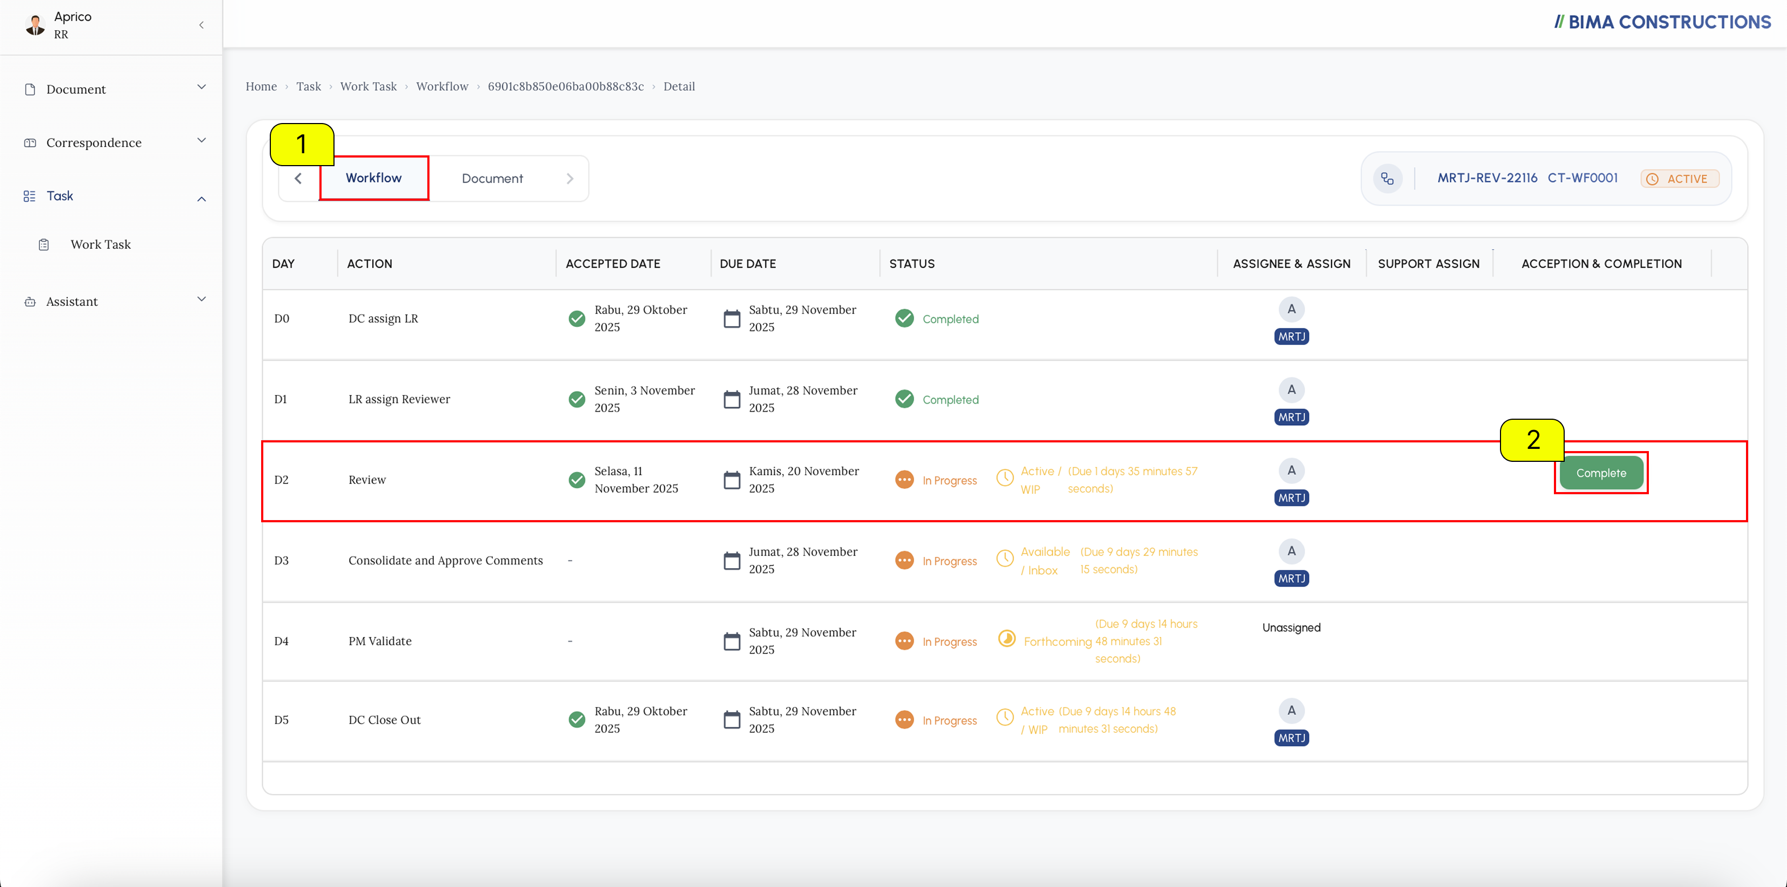This screenshot has height=887, width=1787.
Task: Open Work Task in the sidebar
Action: click(100, 245)
